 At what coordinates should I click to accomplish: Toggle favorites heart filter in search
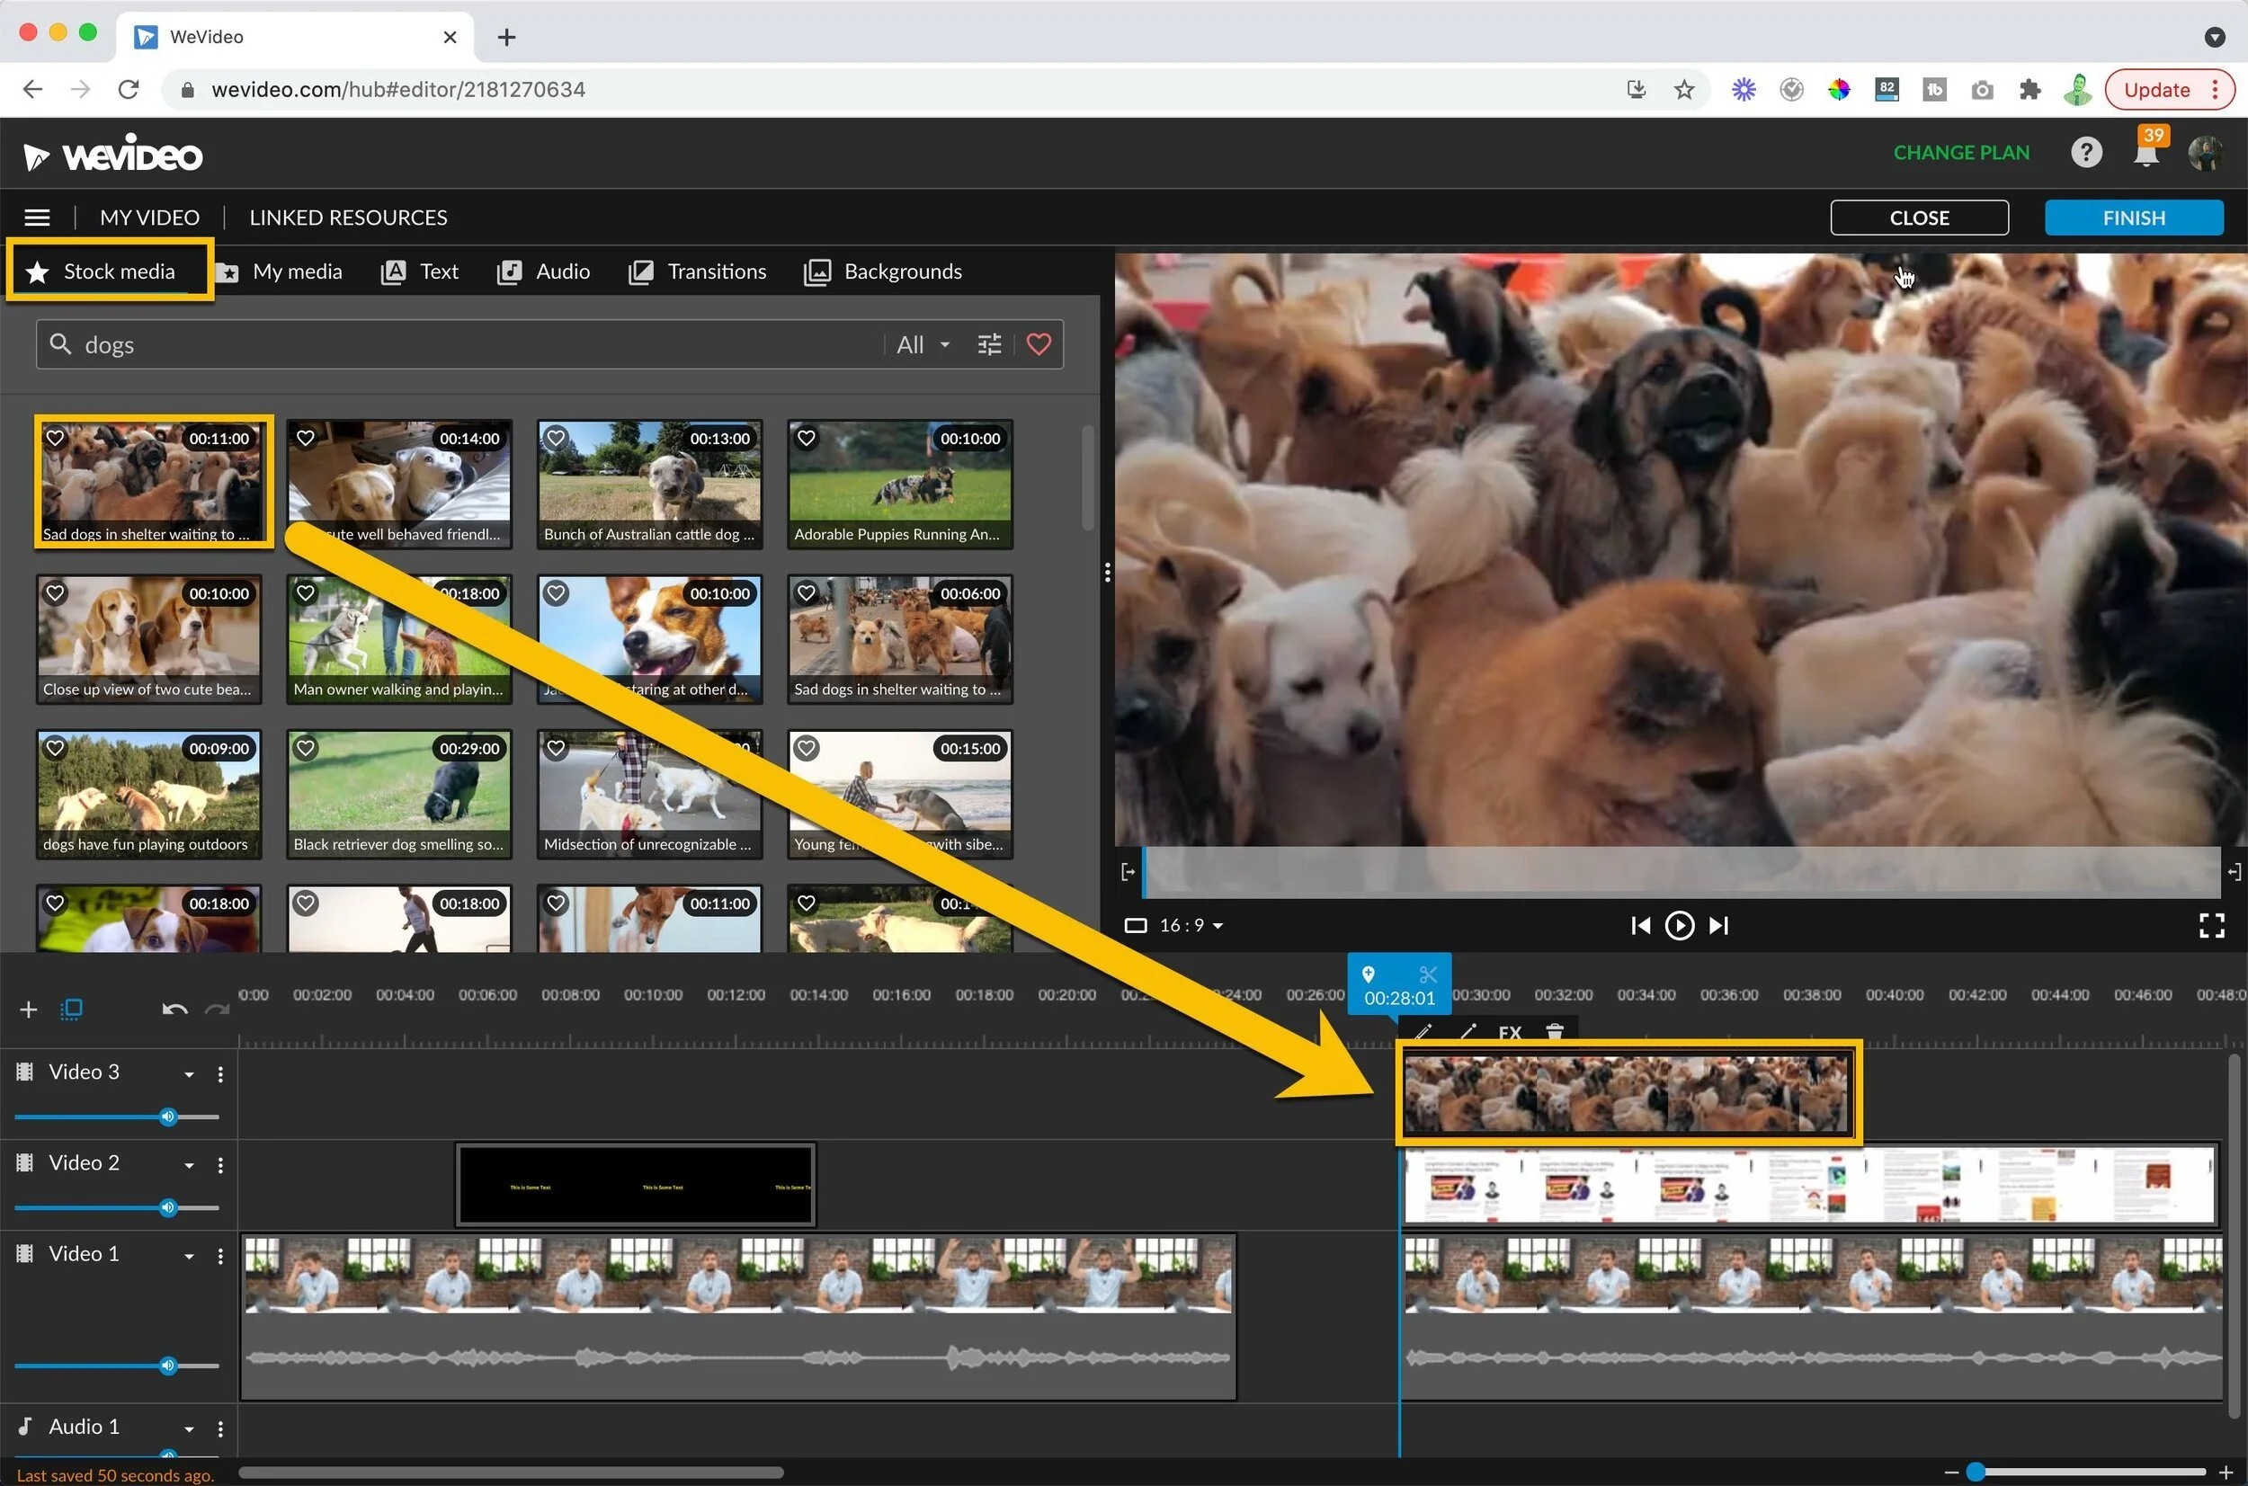pos(1039,344)
